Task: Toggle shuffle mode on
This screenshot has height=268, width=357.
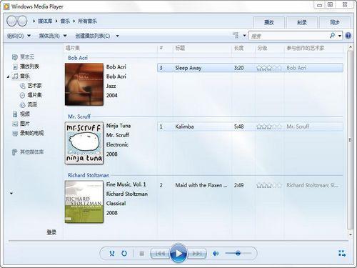Action: tap(112, 254)
